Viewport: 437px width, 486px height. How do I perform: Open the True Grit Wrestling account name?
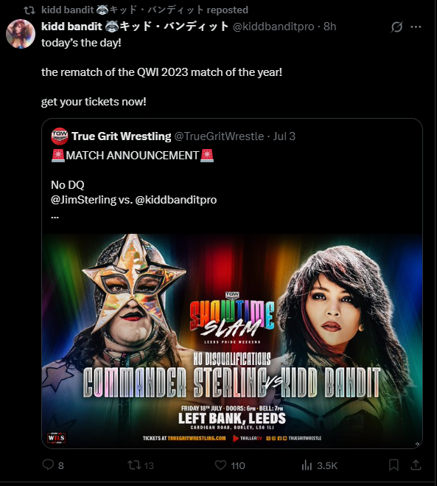point(122,136)
